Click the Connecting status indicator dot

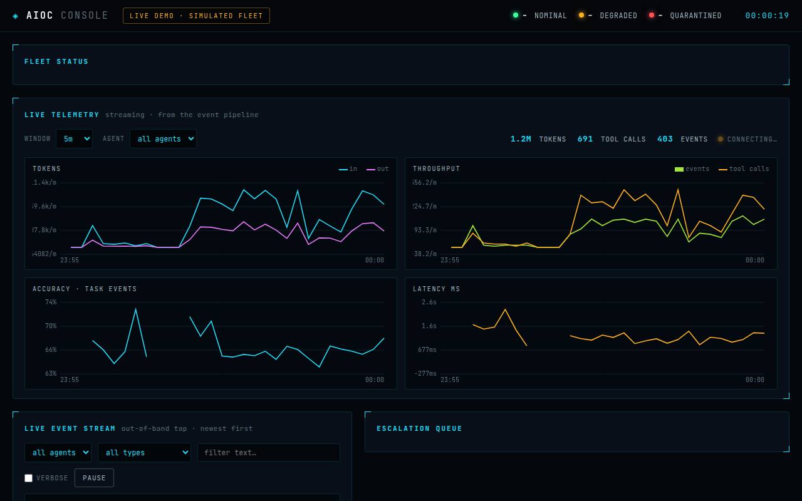click(721, 139)
